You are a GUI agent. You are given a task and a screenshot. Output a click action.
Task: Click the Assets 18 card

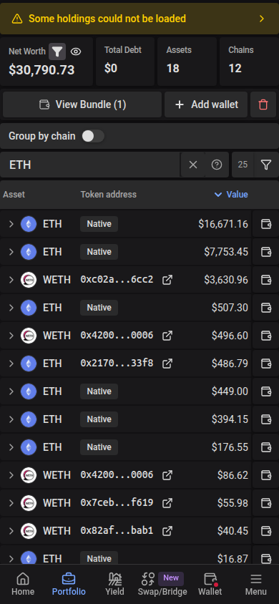click(187, 62)
